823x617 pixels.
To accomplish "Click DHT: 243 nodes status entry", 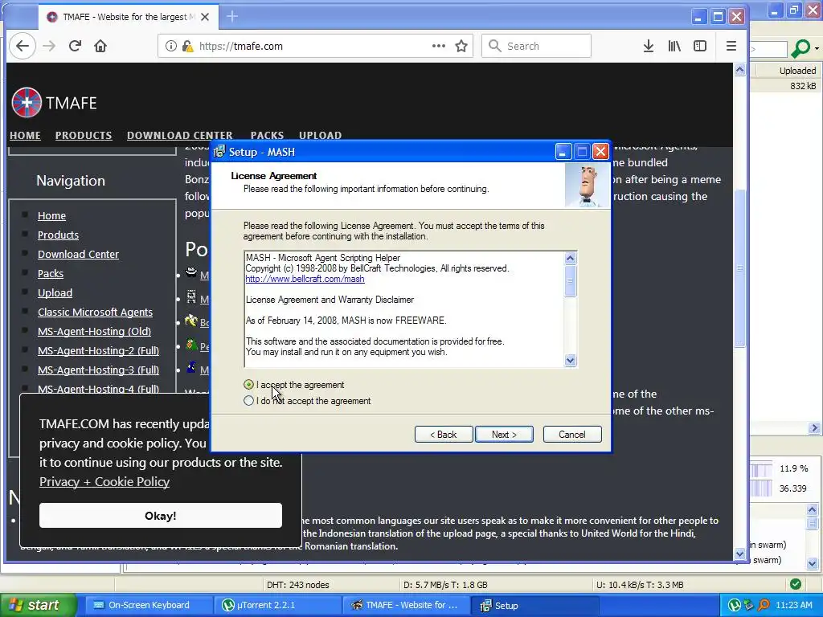I will [297, 585].
